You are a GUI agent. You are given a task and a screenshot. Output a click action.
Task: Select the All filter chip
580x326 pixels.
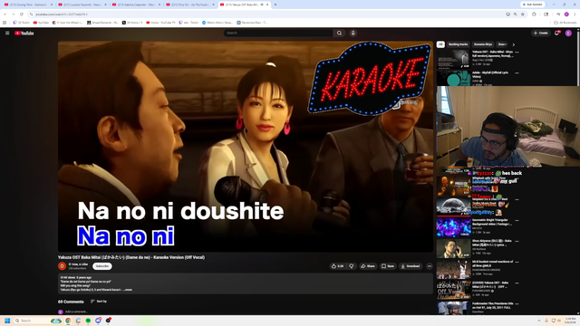click(x=440, y=44)
